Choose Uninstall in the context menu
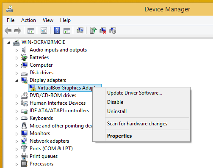213x168 pixels. 141,111
